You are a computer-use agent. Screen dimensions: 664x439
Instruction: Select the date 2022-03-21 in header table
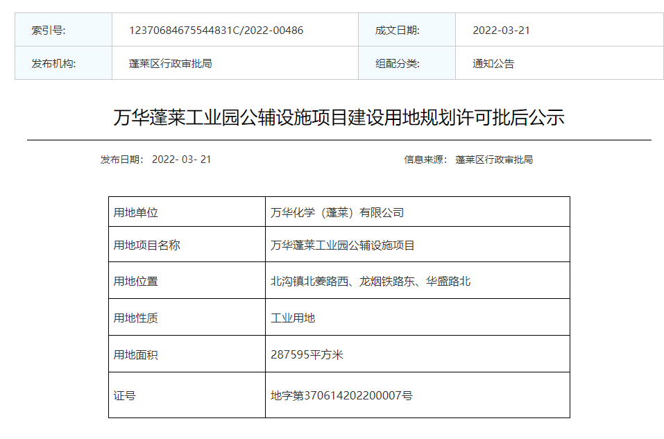point(501,31)
